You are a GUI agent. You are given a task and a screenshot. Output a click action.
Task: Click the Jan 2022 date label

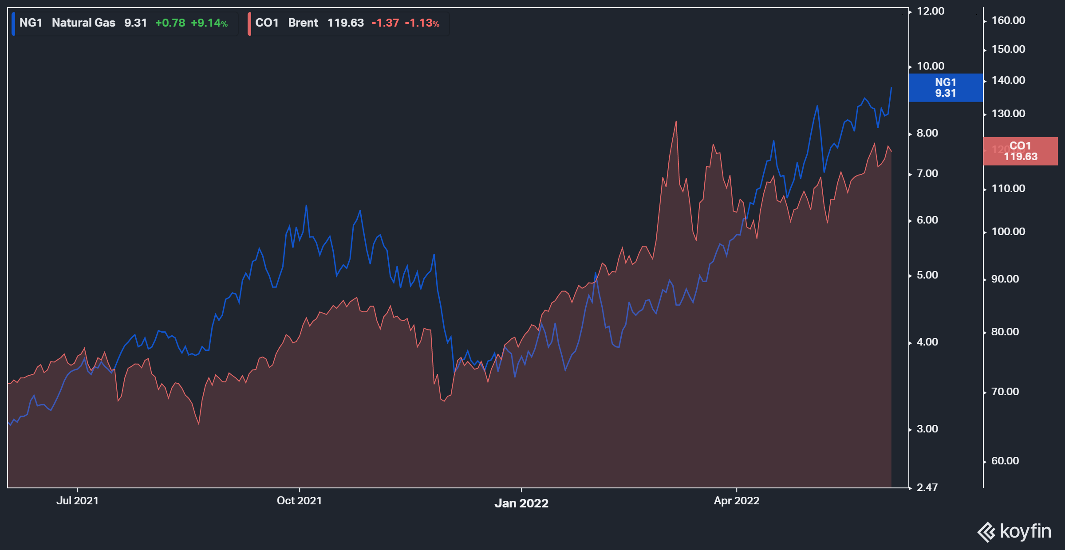521,503
